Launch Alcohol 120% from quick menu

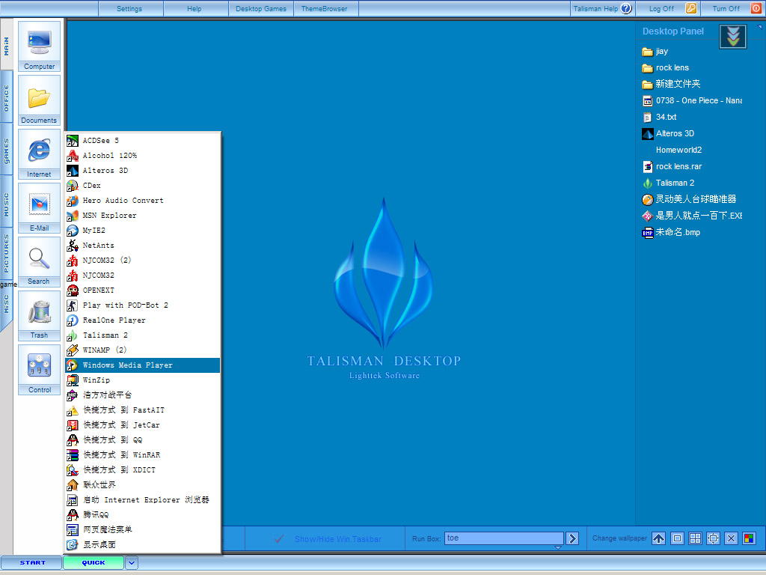click(x=143, y=156)
